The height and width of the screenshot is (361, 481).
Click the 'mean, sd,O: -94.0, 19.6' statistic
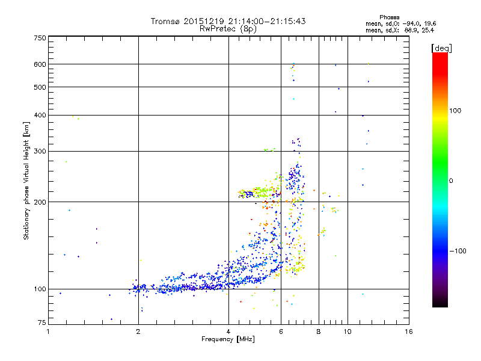(x=400, y=23)
